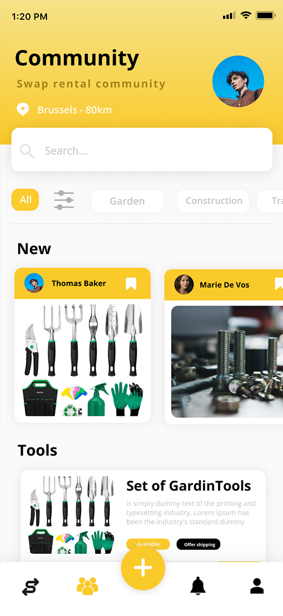Screen dimensions: 283x616
Task: Select the All category filter
Action: (25, 200)
